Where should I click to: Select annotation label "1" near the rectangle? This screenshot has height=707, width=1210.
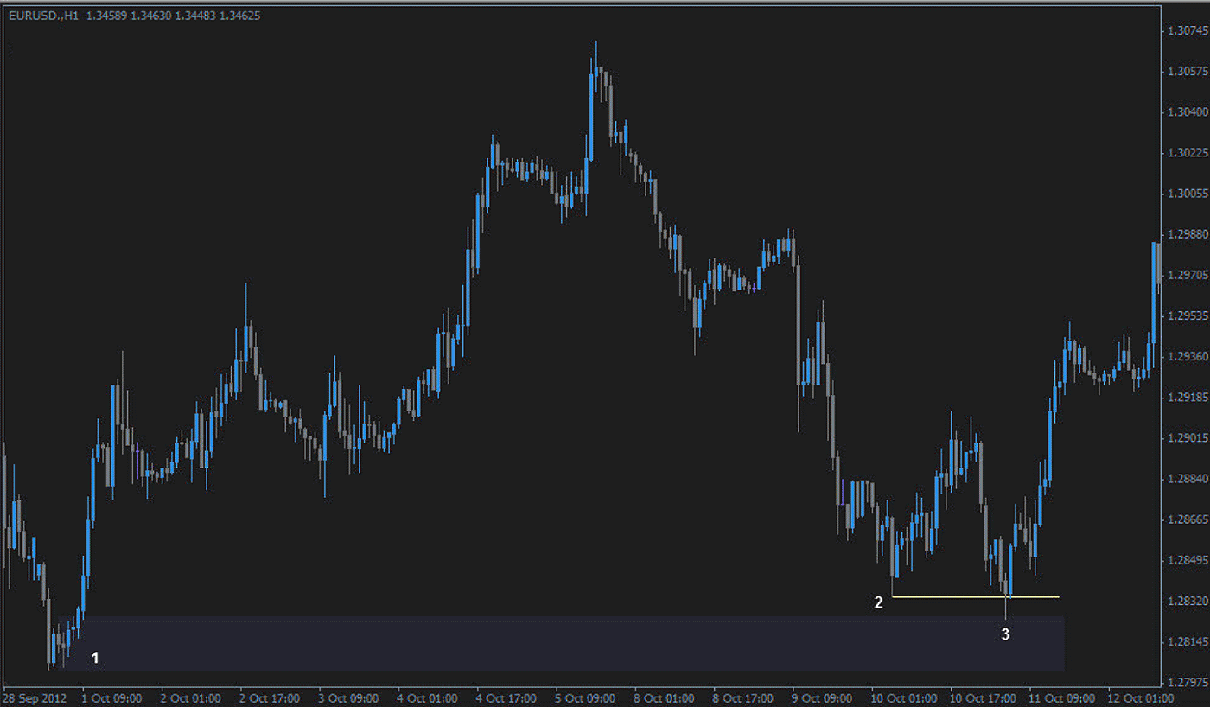pyautogui.click(x=95, y=657)
